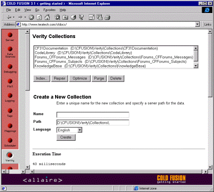The width and height of the screenshot is (214, 192).
Task: Click the main page scroll-down arrow
Action: click(x=210, y=167)
